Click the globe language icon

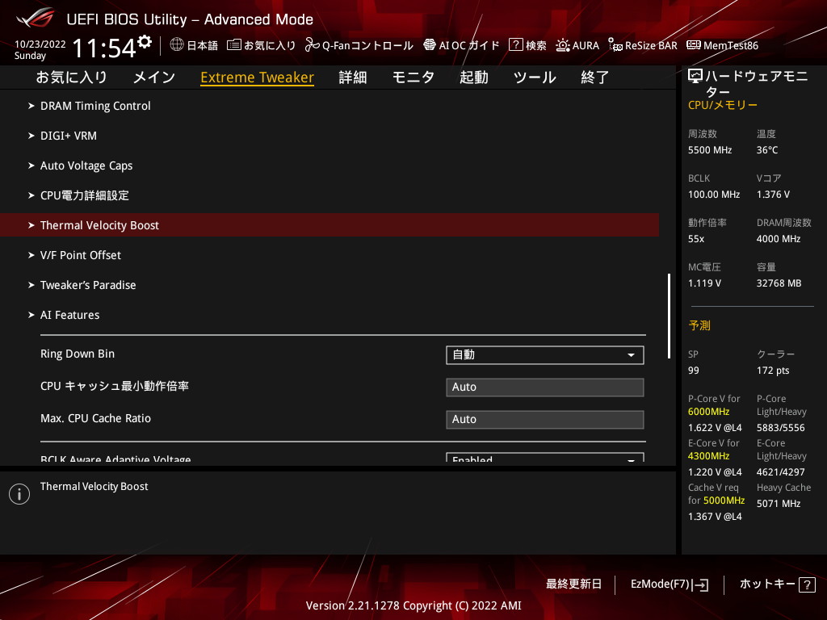[x=177, y=45]
